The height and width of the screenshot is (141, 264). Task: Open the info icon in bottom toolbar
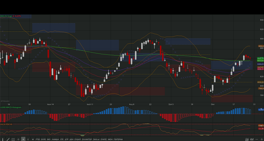point(3,139)
